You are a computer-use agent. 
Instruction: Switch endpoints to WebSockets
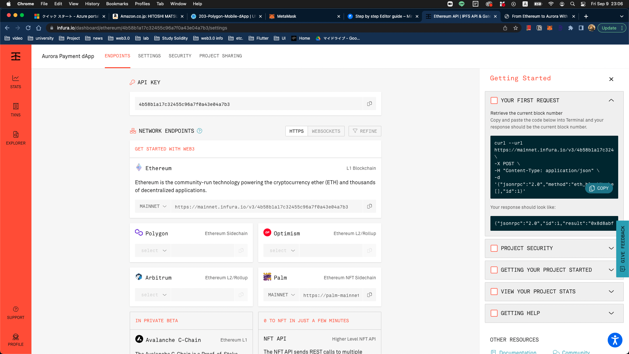tap(326, 131)
